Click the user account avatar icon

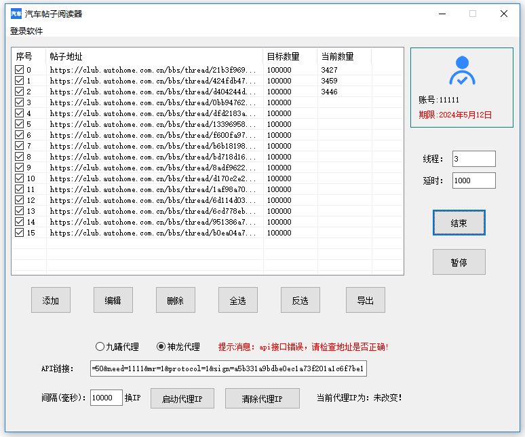coord(462,71)
